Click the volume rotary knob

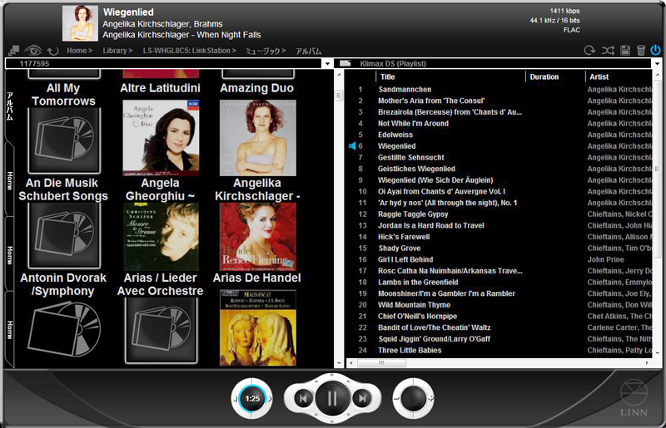point(413,399)
